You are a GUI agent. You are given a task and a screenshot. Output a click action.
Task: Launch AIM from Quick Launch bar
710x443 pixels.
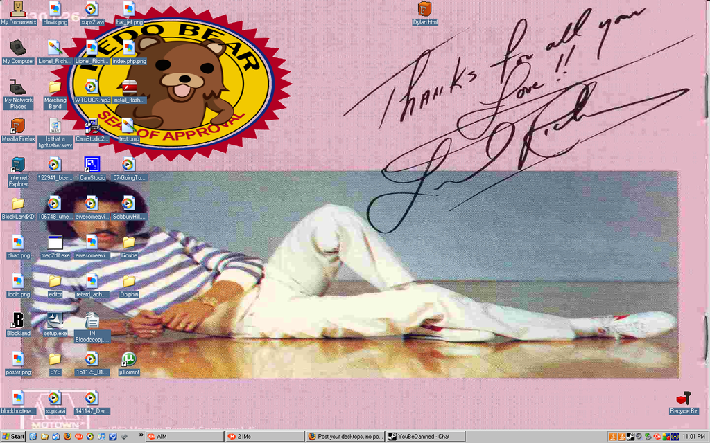pyautogui.click(x=79, y=437)
